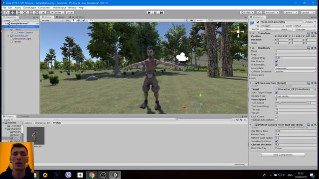The width and height of the screenshot is (319, 179).
Task: Select the Rotate tool in toolbar
Action: pyautogui.click(x=19, y=12)
